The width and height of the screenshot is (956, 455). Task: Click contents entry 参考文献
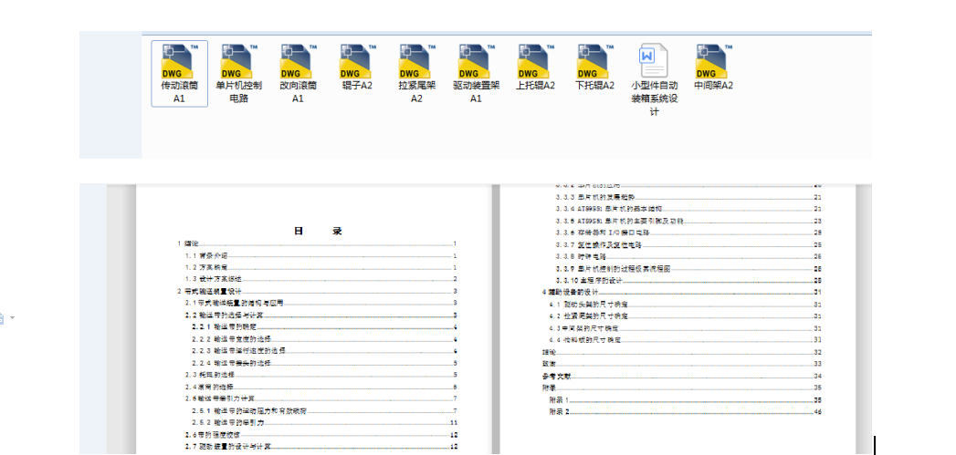(682, 376)
